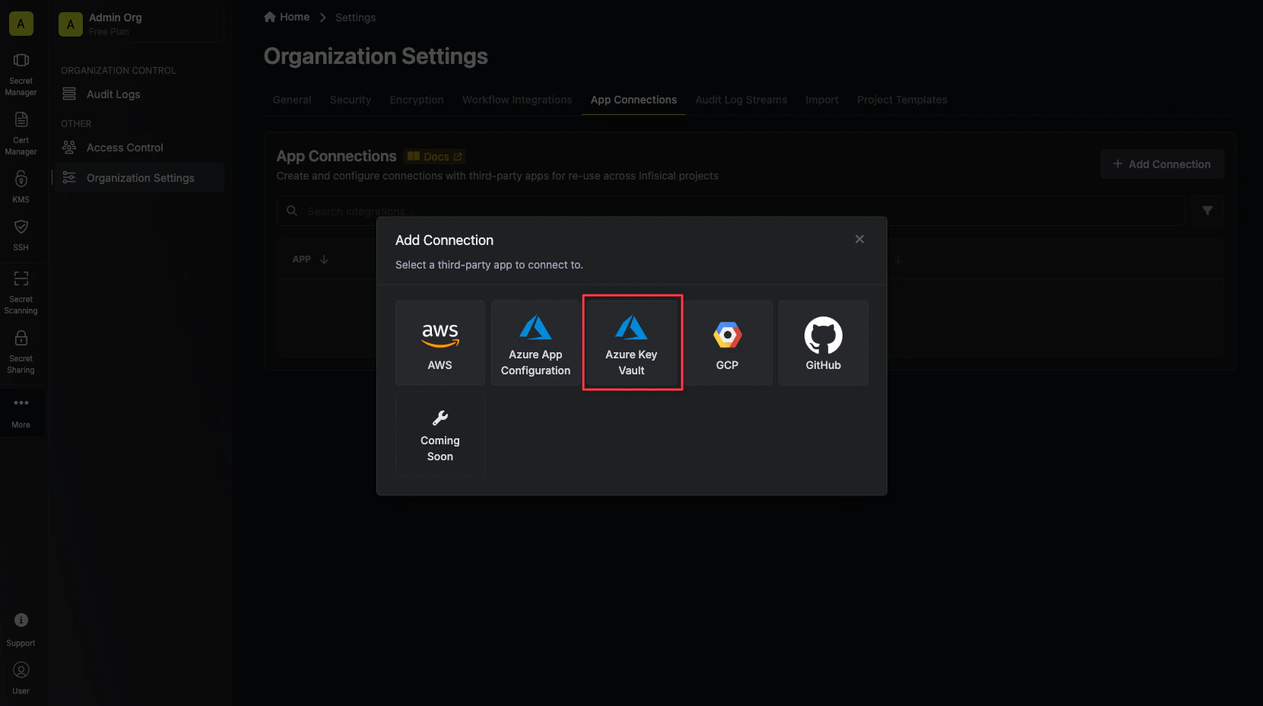The height and width of the screenshot is (706, 1263).
Task: Click Settings breadcrumb text
Action: [355, 17]
